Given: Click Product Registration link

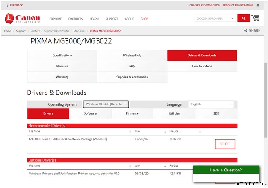Looking at the screenshot, I should pyautogui.click(x=237, y=6).
